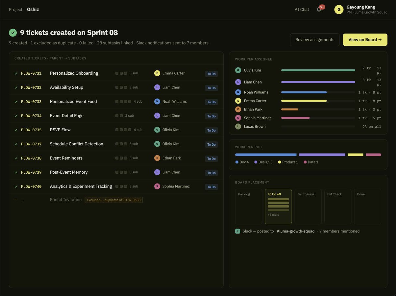Click the blue Dev segment in role bar

[266, 155]
